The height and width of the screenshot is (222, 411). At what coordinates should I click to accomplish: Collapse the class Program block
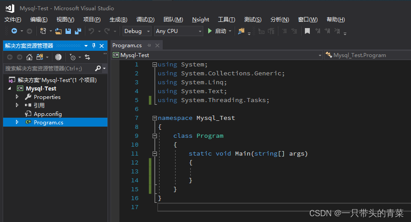point(155,136)
